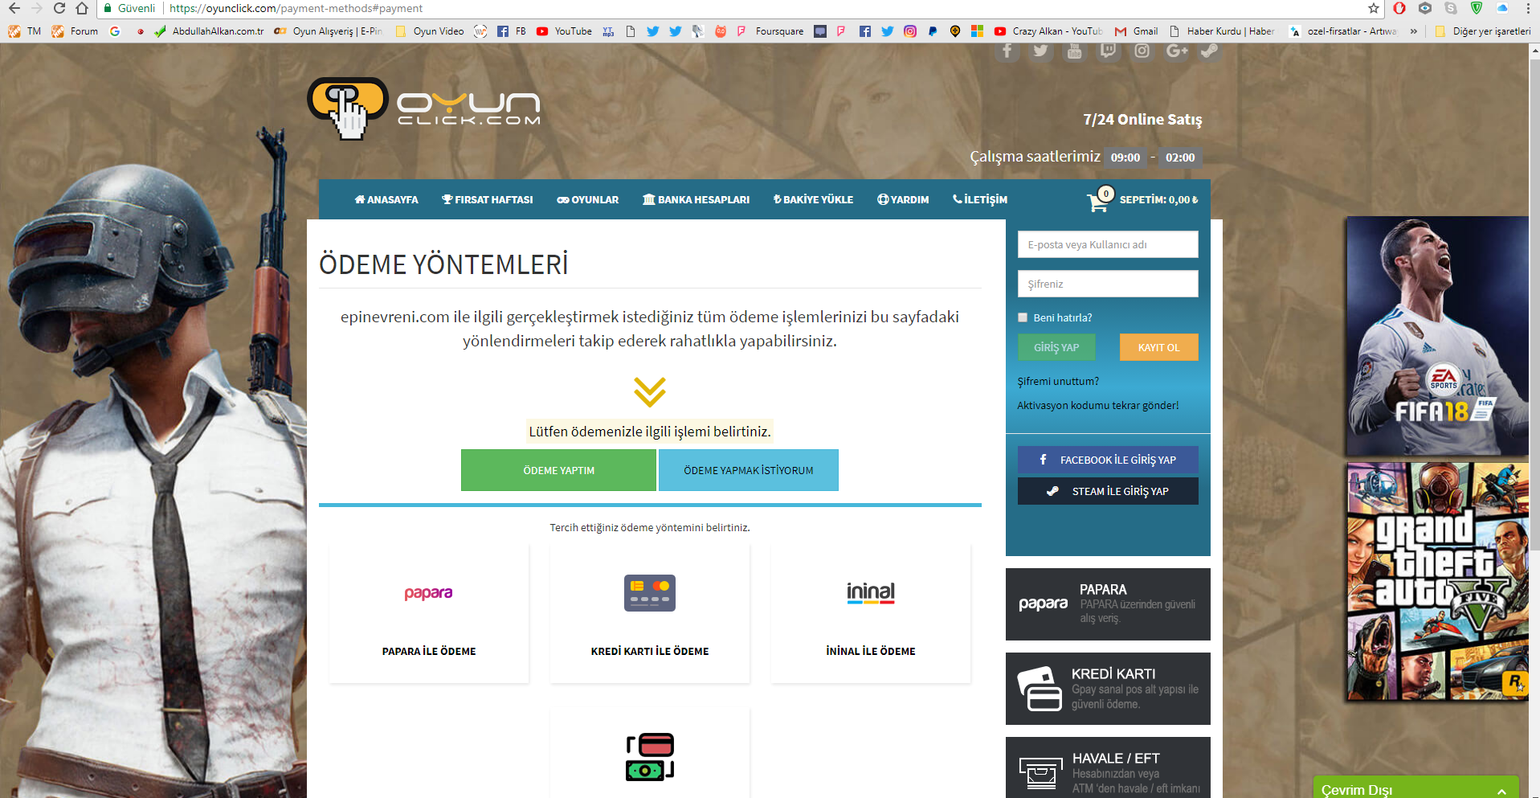This screenshot has width=1540, height=798.
Task: Open the Chrome three-dot menu
Action: coord(1528,8)
